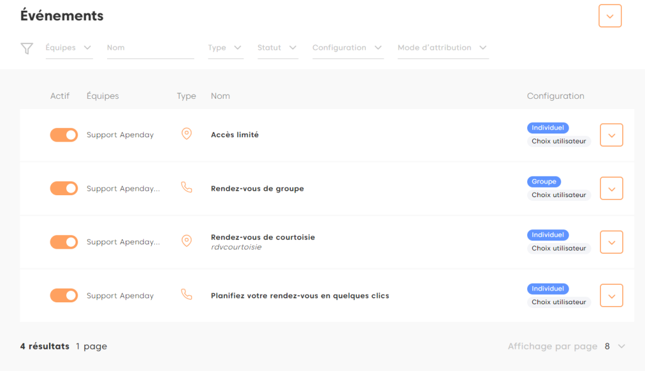Open Planifiez votre rendez-vous en quelques clics
The width and height of the screenshot is (645, 371).
tap(300, 295)
